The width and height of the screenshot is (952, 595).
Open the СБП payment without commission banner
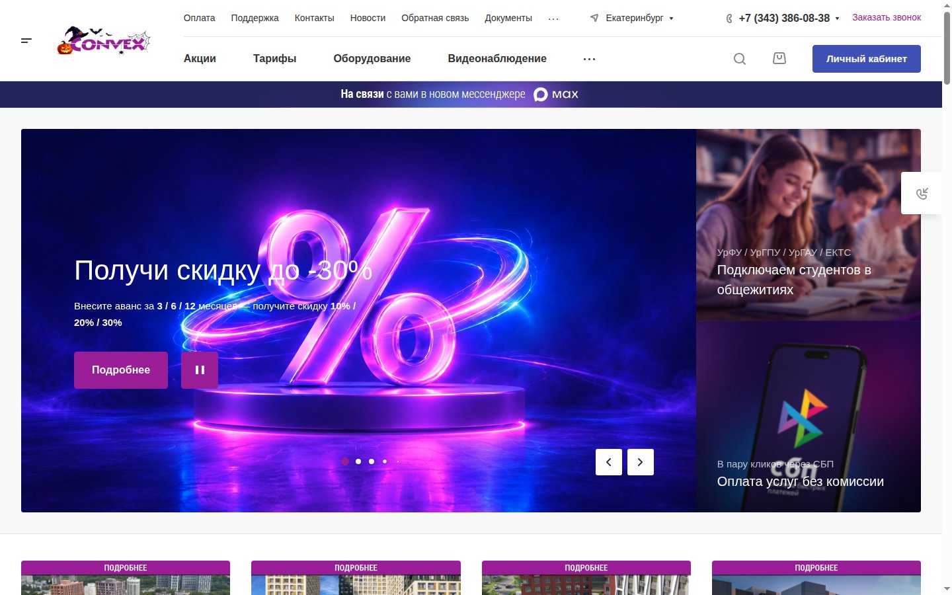click(x=809, y=416)
